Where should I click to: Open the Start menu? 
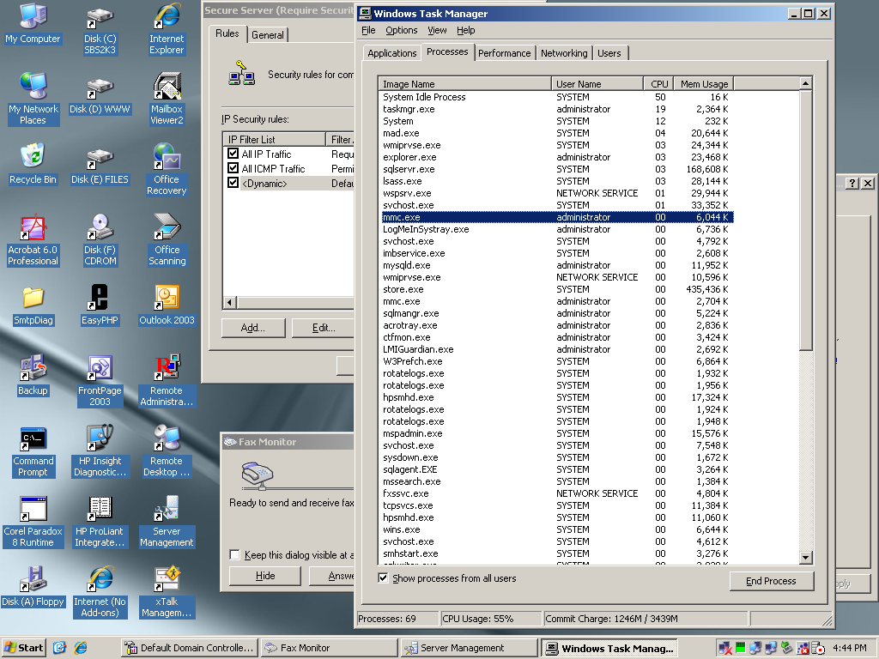coord(23,648)
